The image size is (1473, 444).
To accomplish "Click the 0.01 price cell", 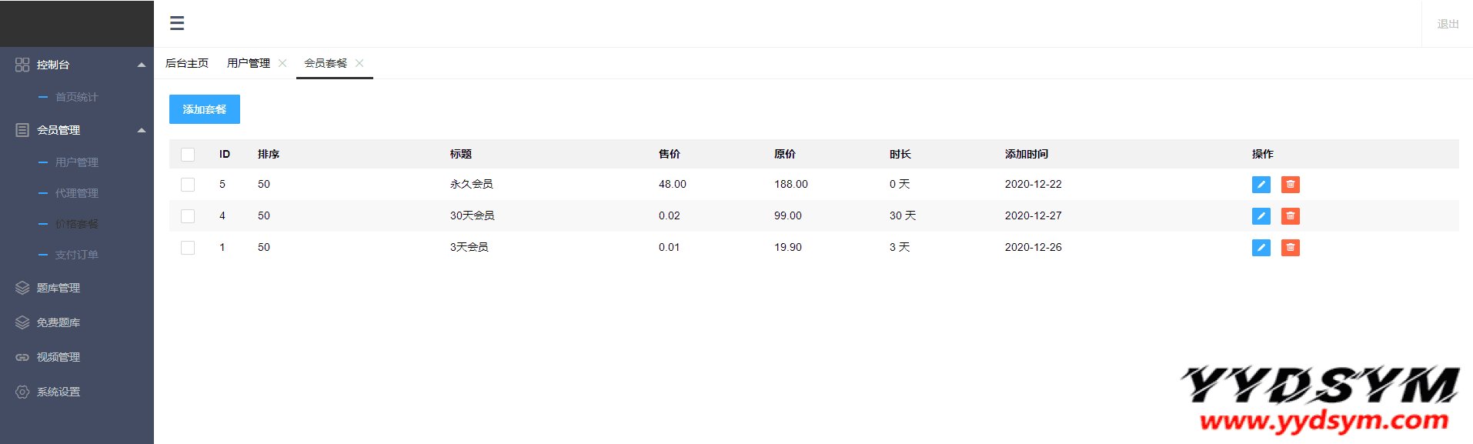I will pyautogui.click(x=670, y=247).
